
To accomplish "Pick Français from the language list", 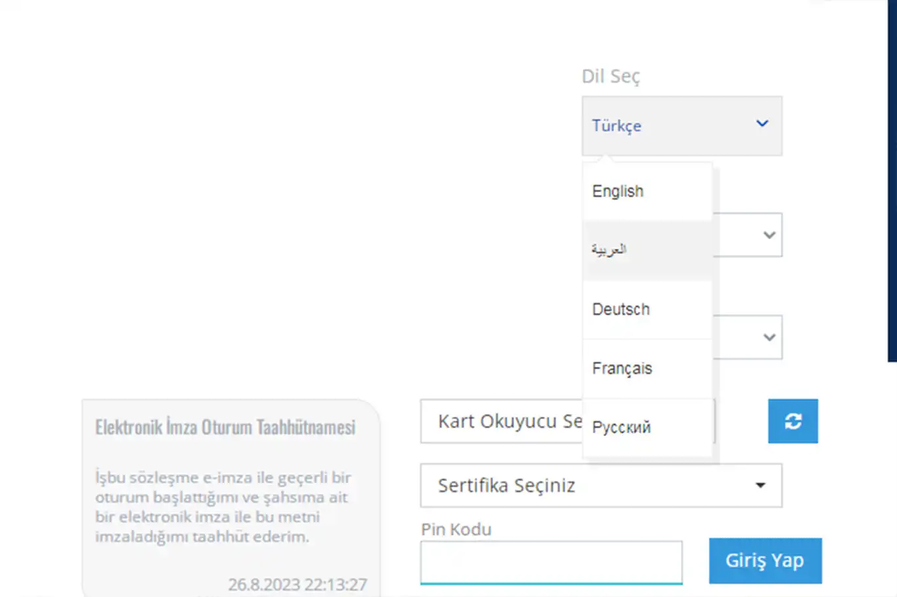I will click(647, 369).
